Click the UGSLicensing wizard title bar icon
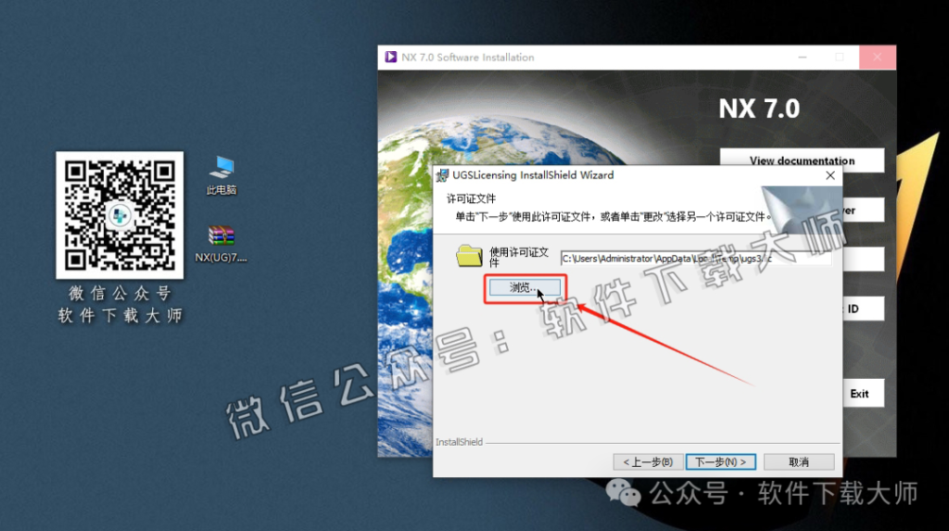 point(442,175)
